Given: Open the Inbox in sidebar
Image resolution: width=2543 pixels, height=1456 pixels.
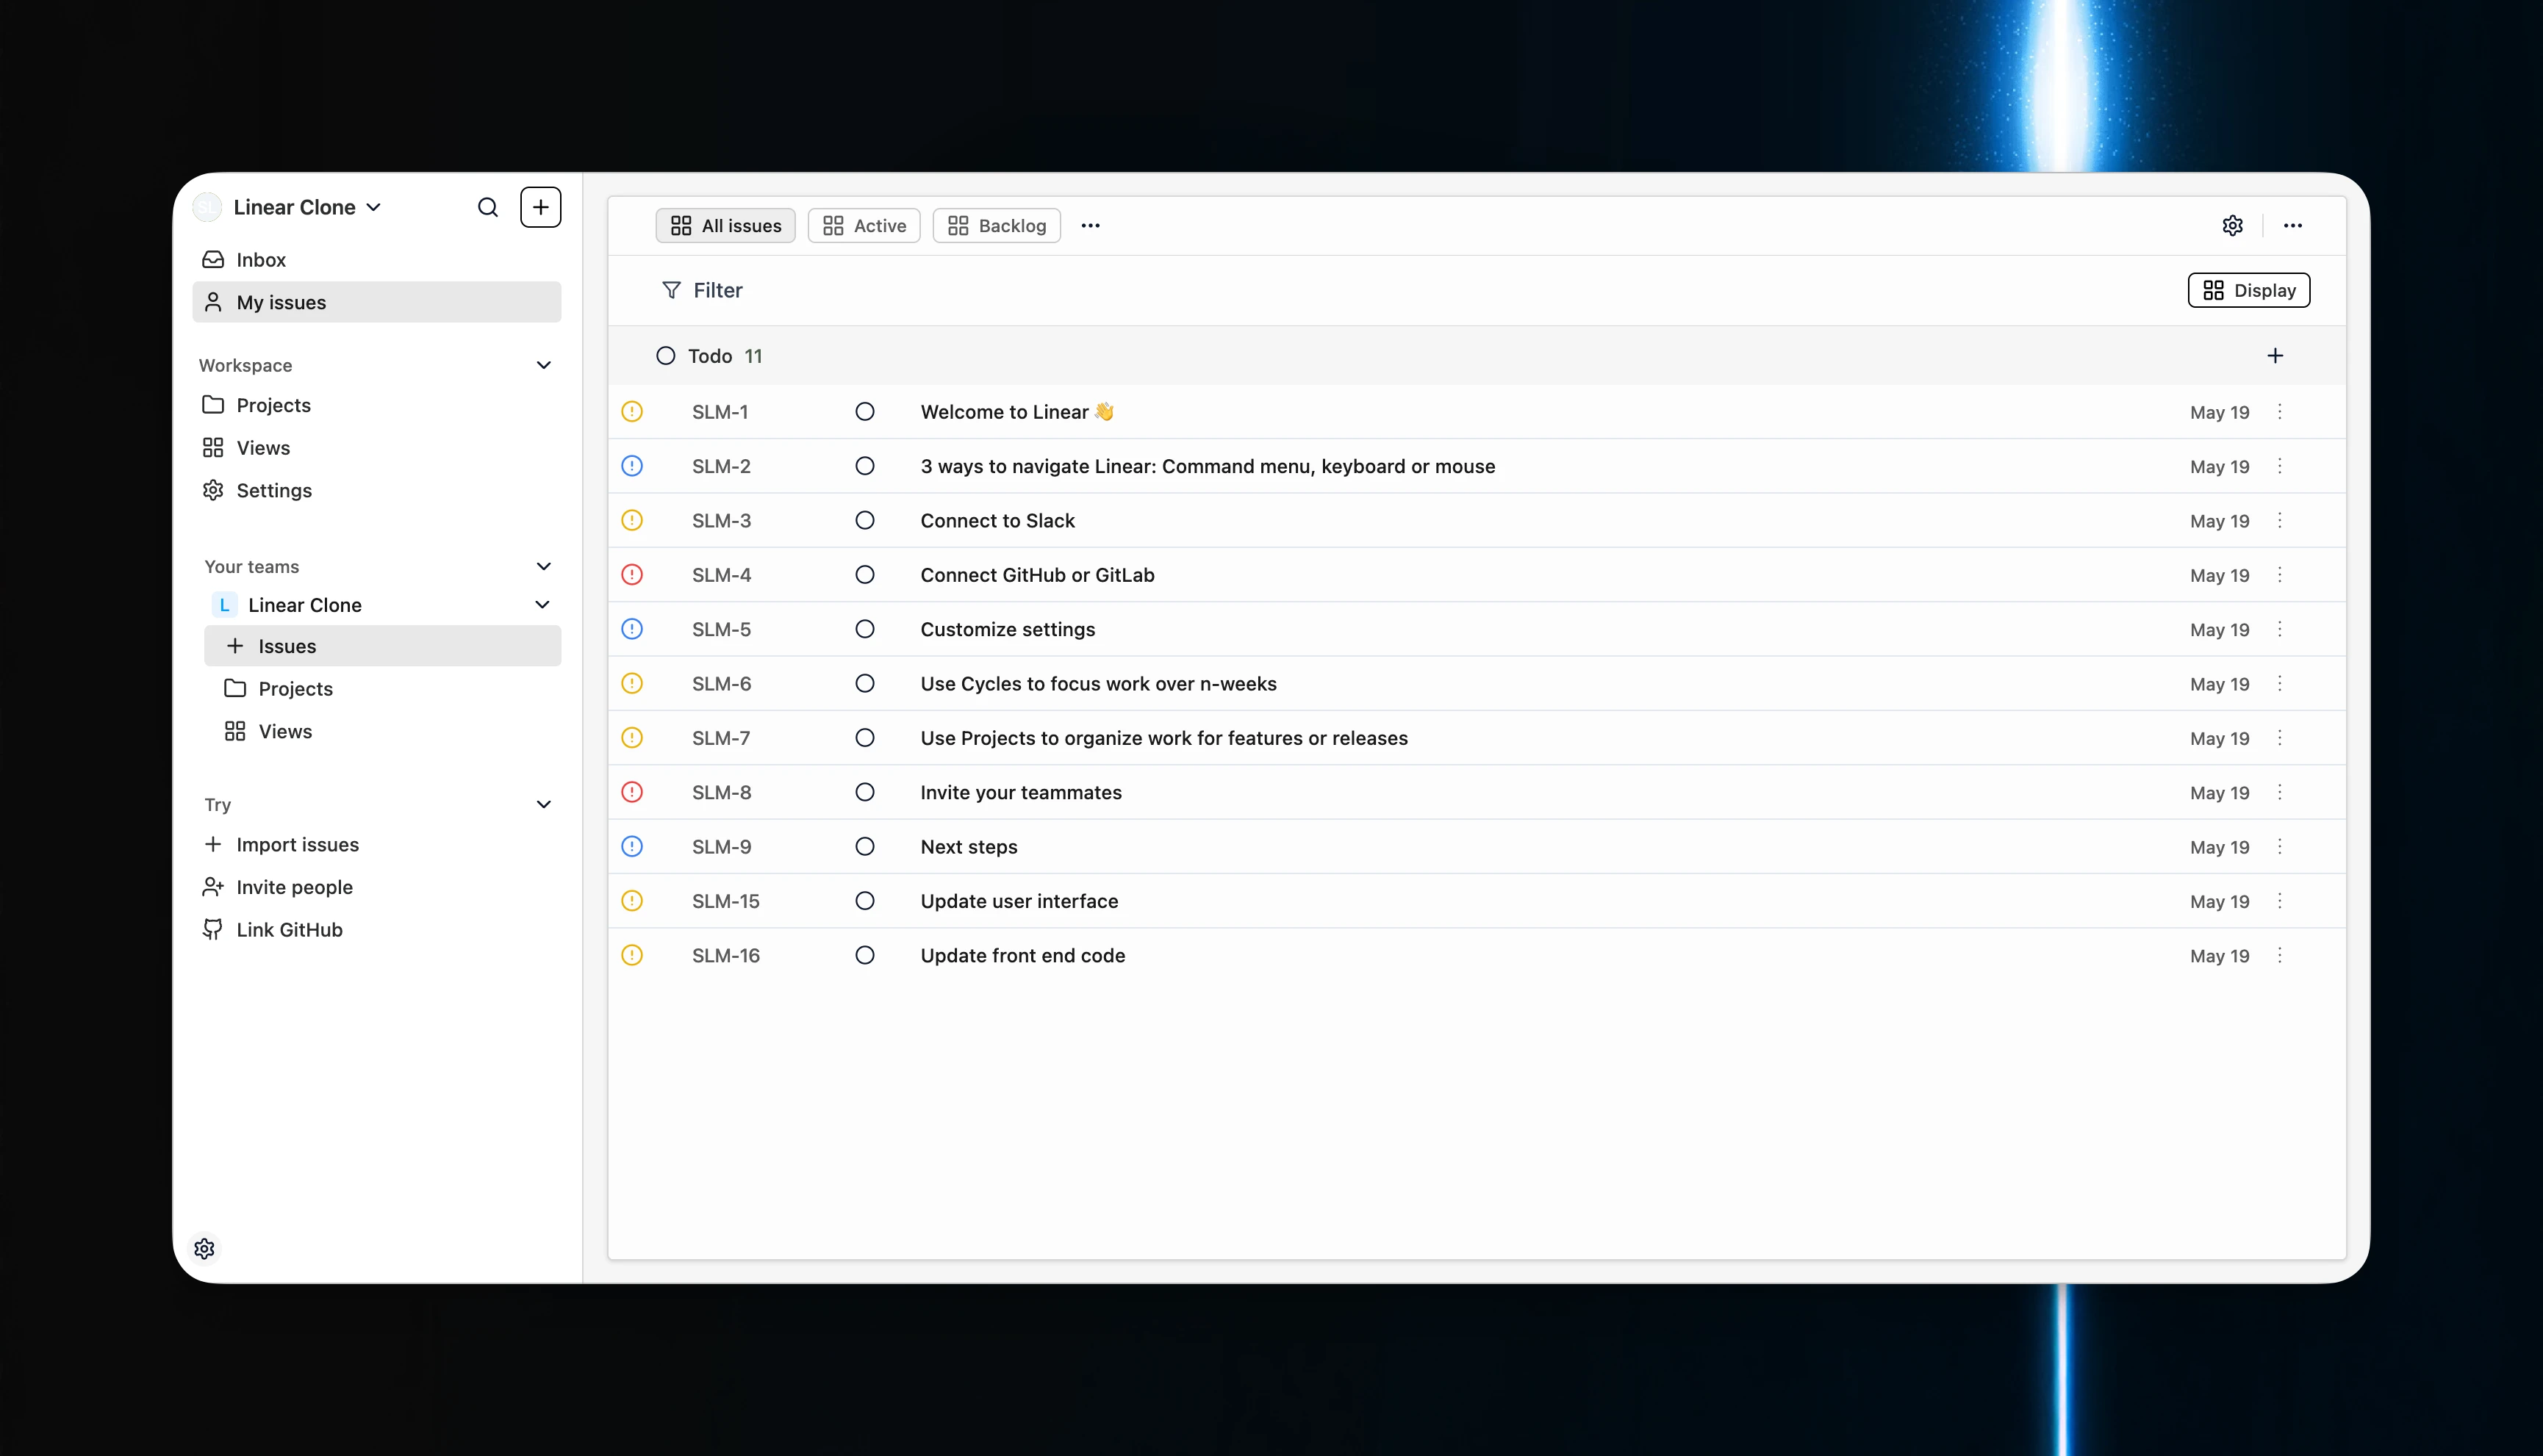Looking at the screenshot, I should point(260,260).
